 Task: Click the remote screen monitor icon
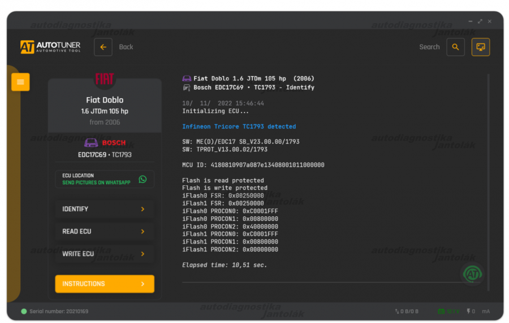pos(480,47)
